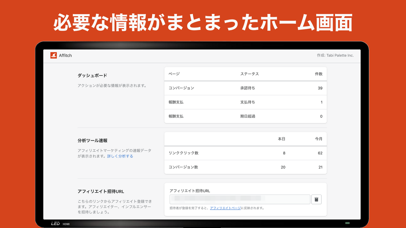Image resolution: width=406 pixels, height=228 pixels.
Task: Click today's link click value 8
Action: [284, 153]
